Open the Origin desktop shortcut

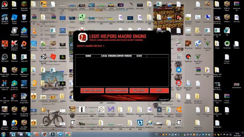24,45
